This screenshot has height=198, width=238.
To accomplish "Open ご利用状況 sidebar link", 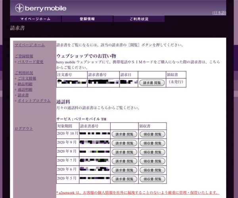I will coord(24,73).
